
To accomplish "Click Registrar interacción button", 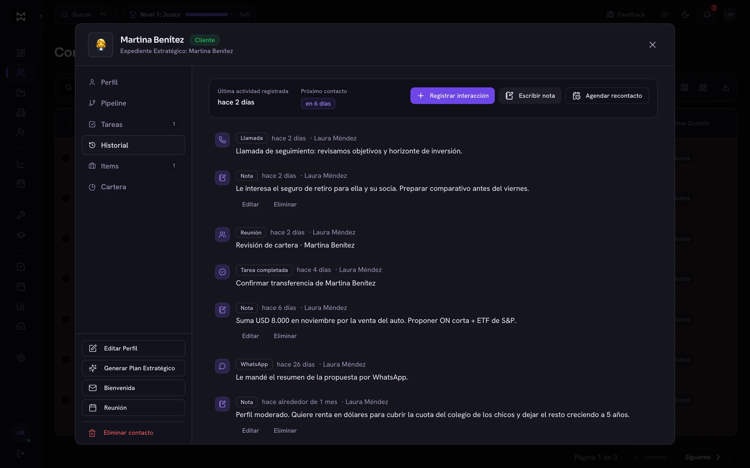I will [x=452, y=96].
